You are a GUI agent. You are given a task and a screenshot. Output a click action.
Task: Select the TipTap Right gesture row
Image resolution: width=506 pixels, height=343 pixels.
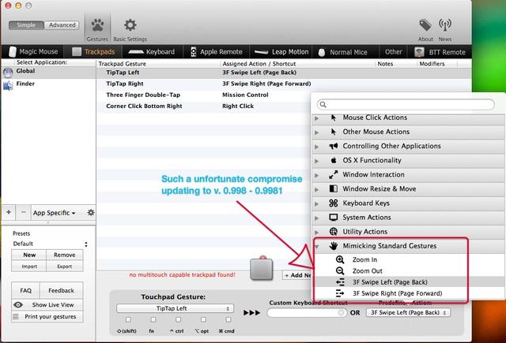(x=283, y=84)
